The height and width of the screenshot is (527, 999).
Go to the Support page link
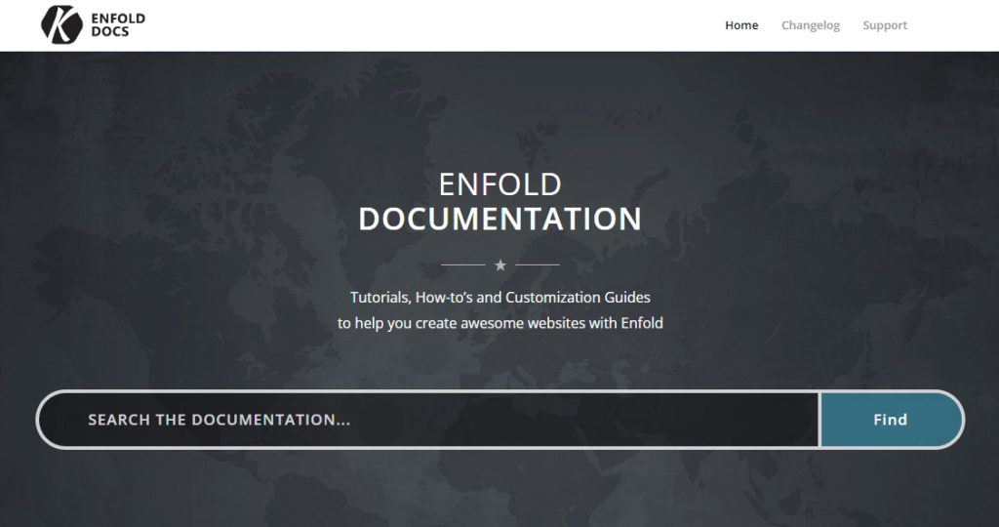884,25
